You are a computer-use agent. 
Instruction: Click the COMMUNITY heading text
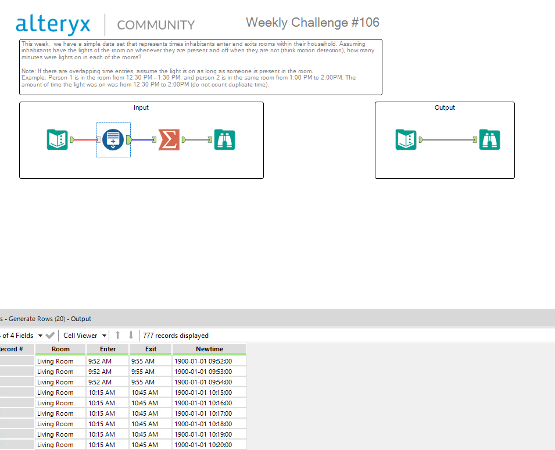[x=156, y=25]
